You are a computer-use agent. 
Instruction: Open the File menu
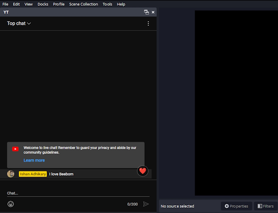pos(5,4)
